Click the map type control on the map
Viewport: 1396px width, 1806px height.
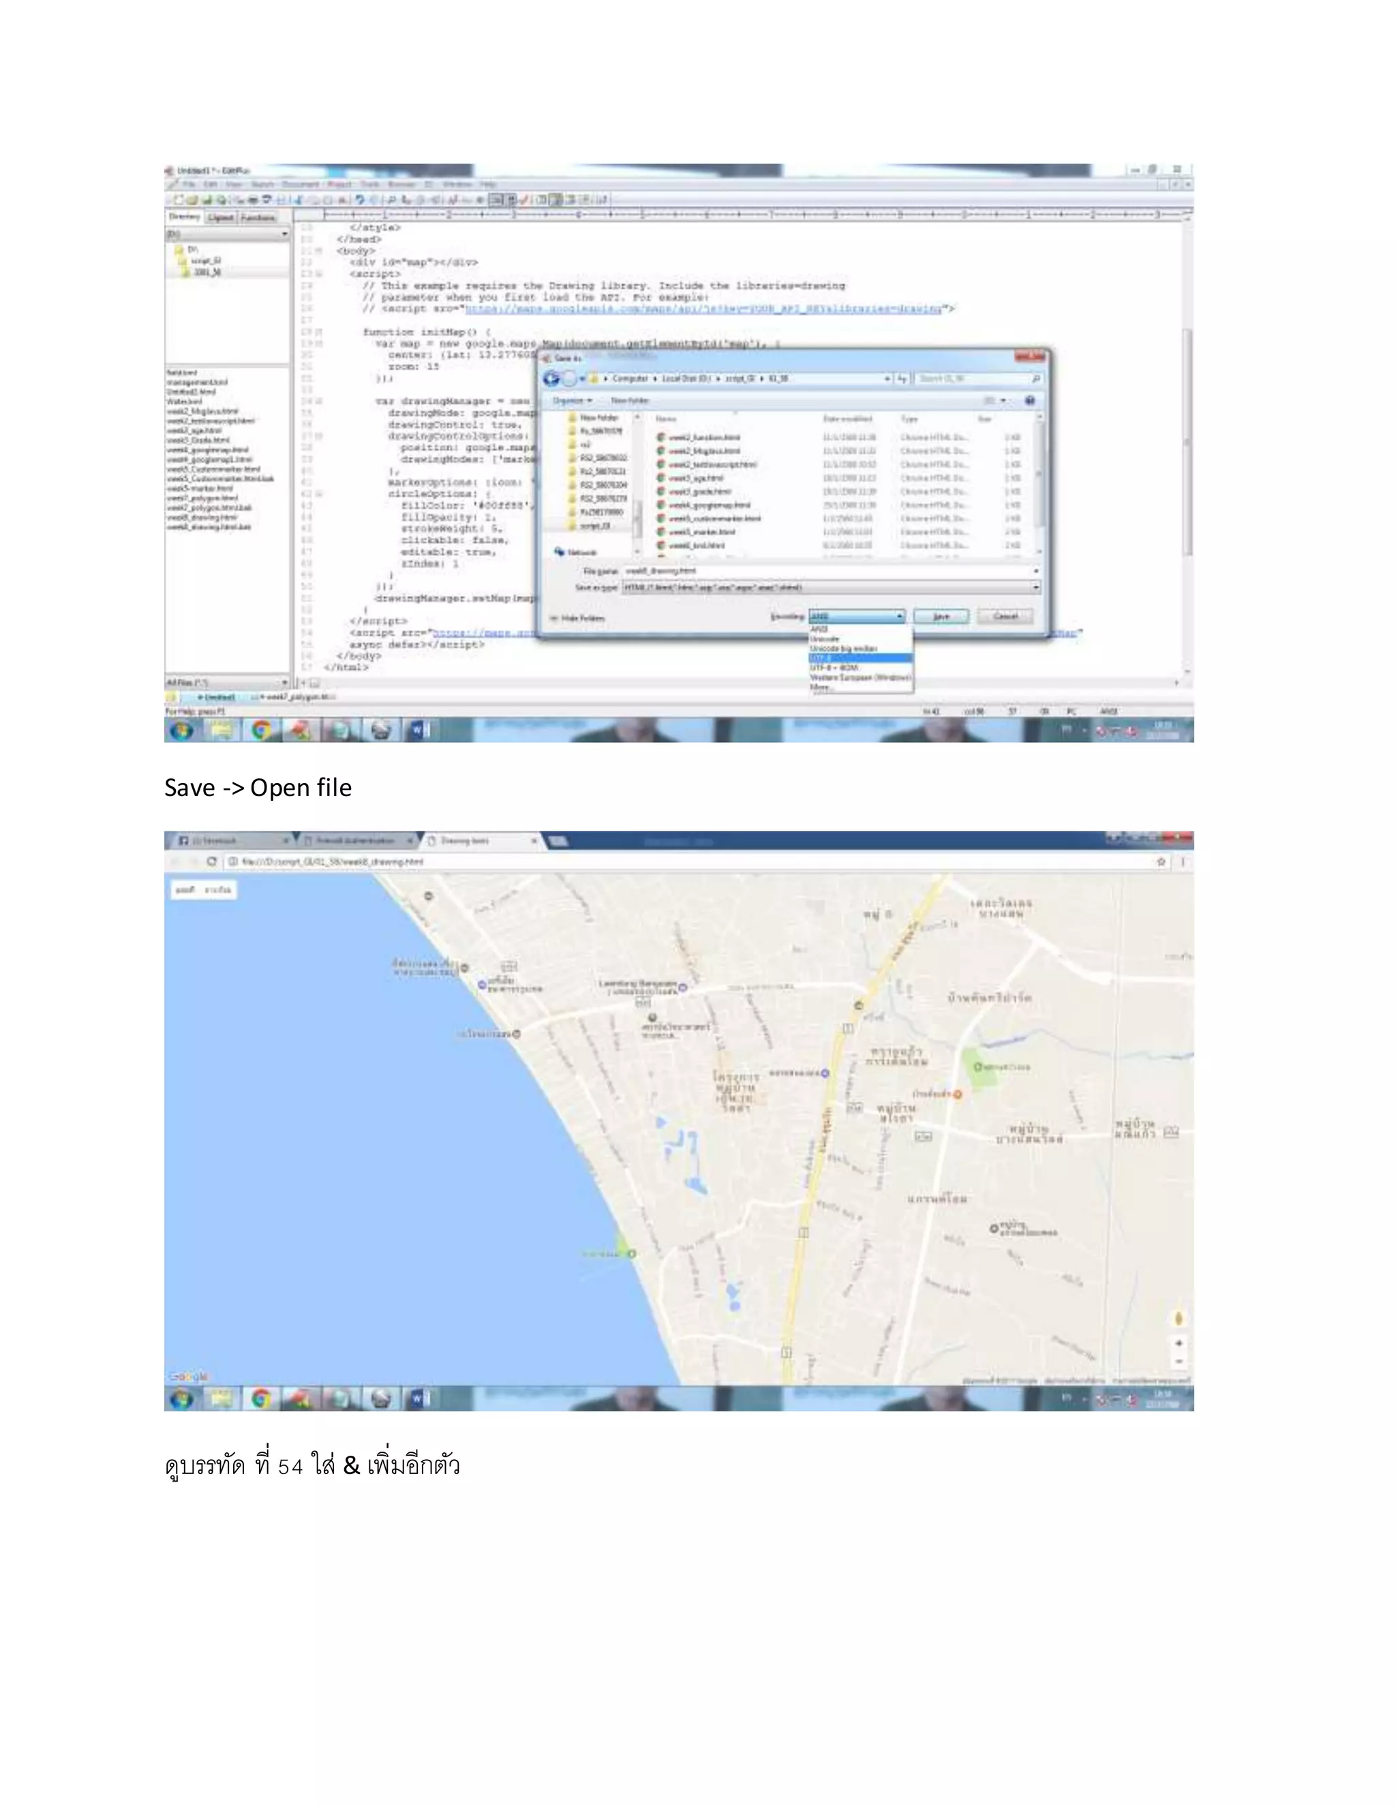204,890
